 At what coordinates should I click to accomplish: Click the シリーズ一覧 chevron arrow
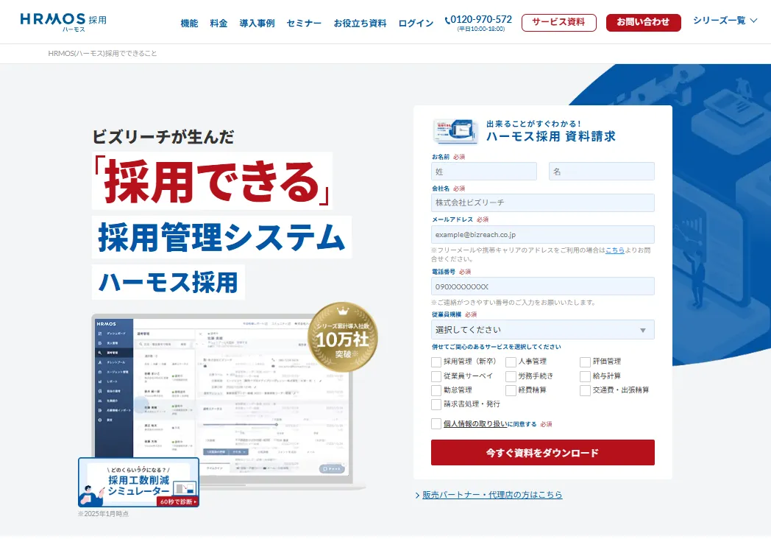753,21
